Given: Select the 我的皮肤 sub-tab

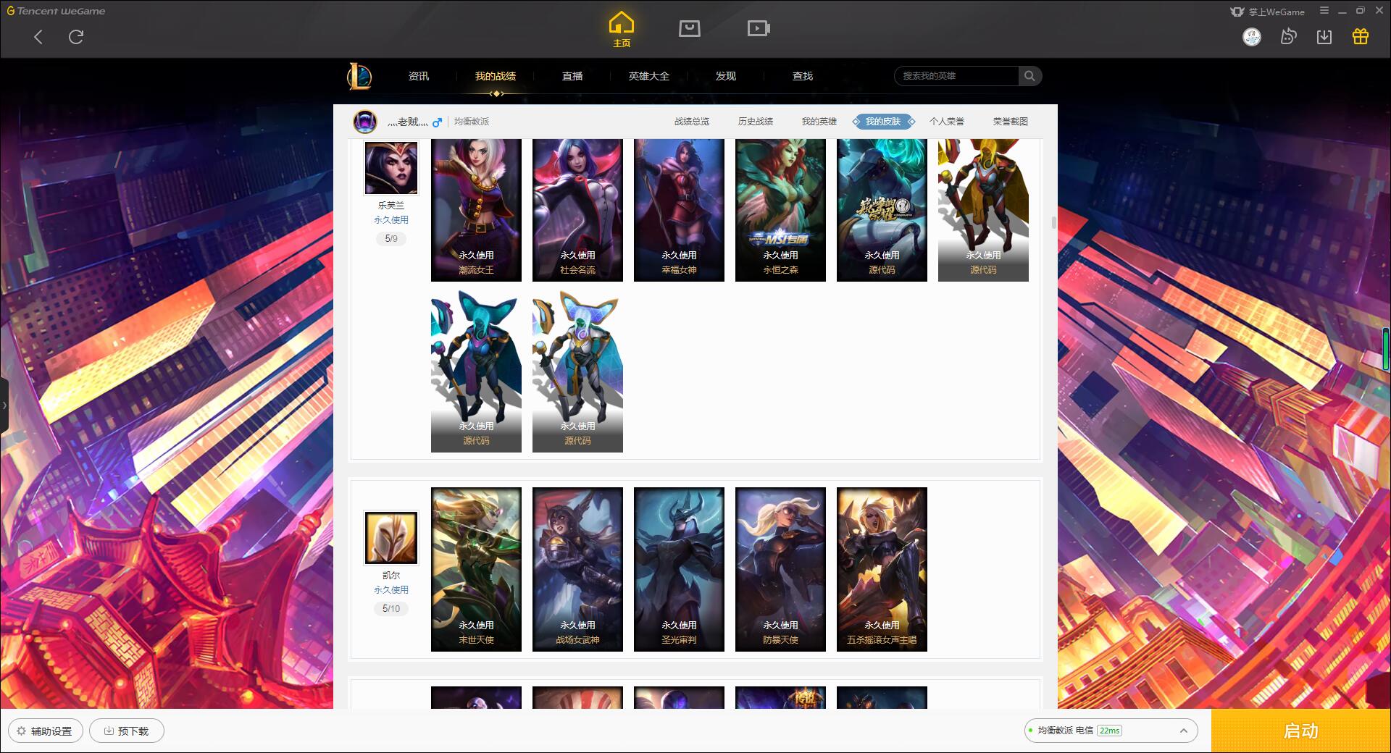Looking at the screenshot, I should click(x=883, y=122).
